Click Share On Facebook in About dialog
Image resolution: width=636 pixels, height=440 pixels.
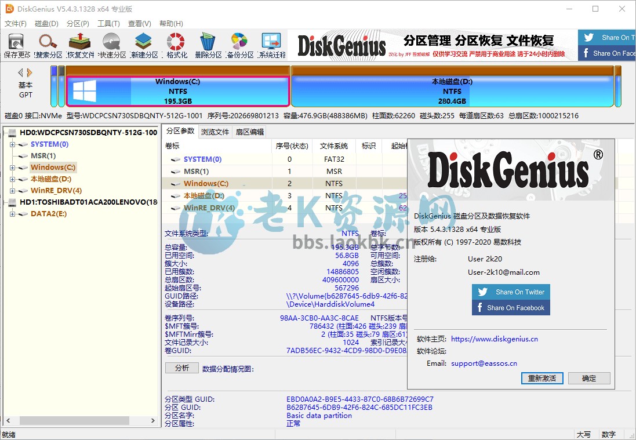tap(511, 308)
